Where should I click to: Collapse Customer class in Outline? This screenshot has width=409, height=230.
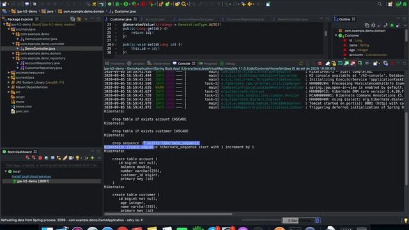tap(336, 36)
